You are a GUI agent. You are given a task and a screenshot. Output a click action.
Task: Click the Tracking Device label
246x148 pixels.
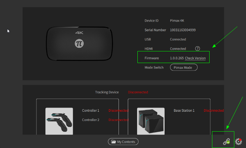(107, 92)
